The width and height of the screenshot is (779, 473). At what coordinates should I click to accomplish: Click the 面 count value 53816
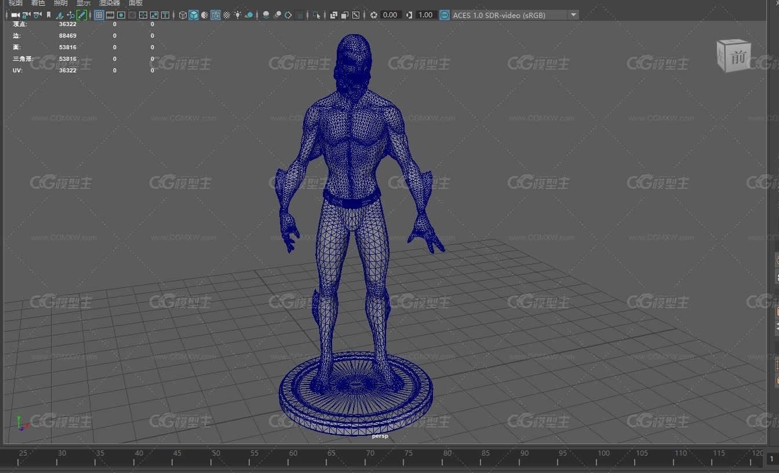[x=68, y=47]
